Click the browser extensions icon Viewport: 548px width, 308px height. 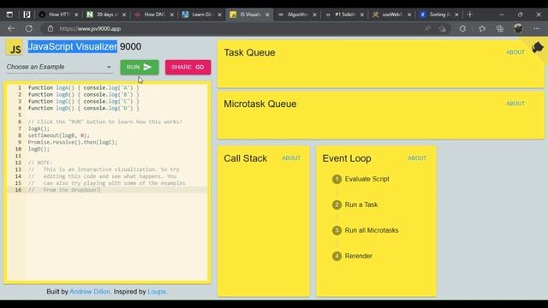(x=462, y=28)
